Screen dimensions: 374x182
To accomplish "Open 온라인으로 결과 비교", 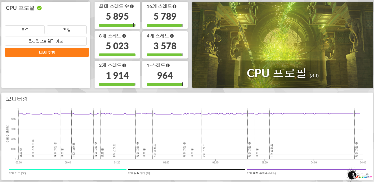I will (46, 41).
